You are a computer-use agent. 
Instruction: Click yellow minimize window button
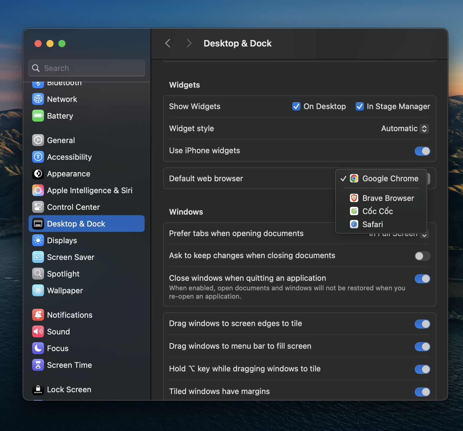[50, 44]
